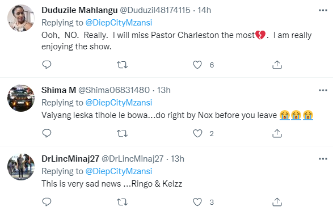Open Duduzile Mahlangu's profile picture
The image size is (333, 211).
pos(21,18)
